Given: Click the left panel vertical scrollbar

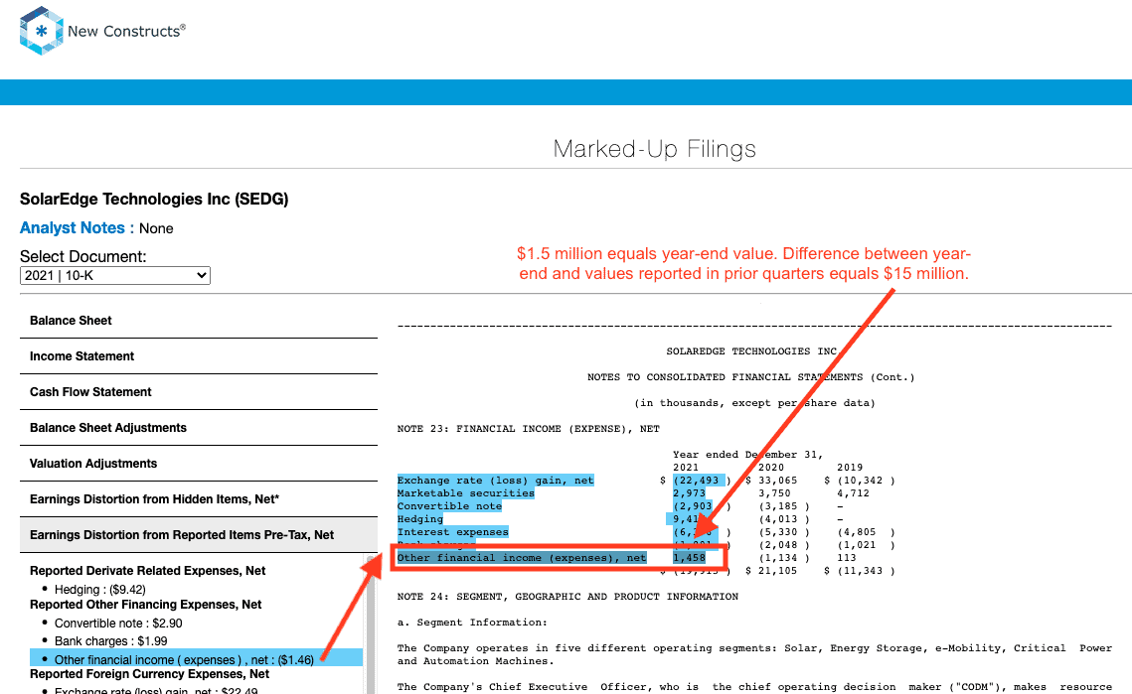Looking at the screenshot, I should 371,625.
